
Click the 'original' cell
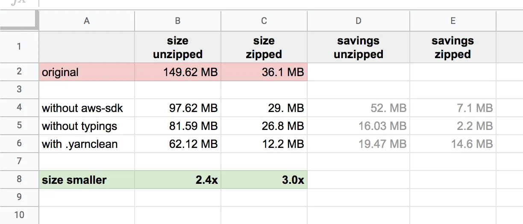pyautogui.click(x=87, y=72)
